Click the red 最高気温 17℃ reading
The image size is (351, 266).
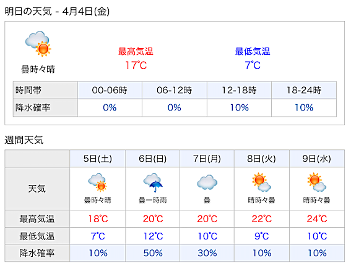[x=136, y=65]
